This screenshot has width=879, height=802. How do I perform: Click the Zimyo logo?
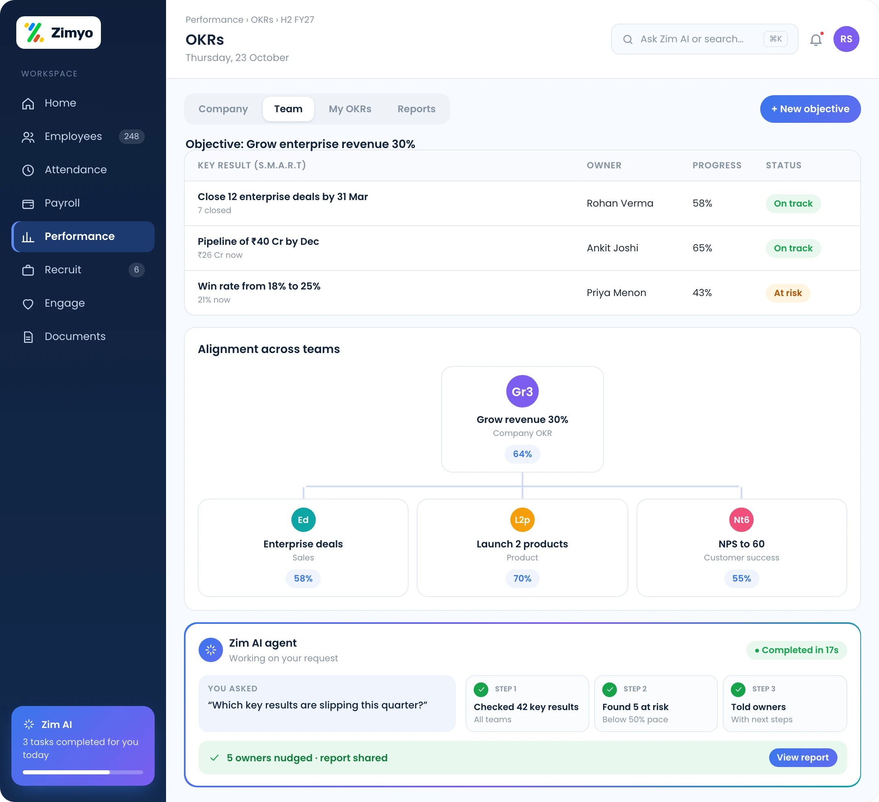point(59,33)
